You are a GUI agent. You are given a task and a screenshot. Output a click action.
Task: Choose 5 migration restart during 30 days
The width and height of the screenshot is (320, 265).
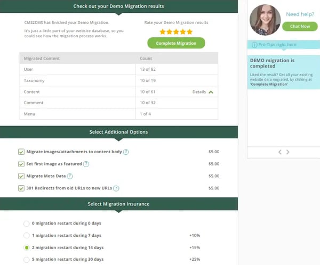[27, 259]
